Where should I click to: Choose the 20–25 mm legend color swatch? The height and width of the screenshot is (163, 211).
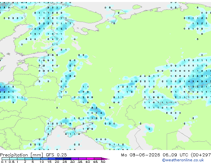59,159
